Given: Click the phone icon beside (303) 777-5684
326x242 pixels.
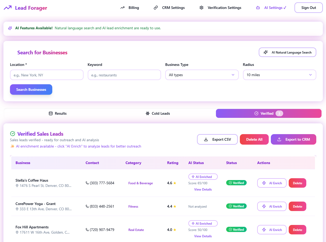Looking at the screenshot, I should point(87,183).
